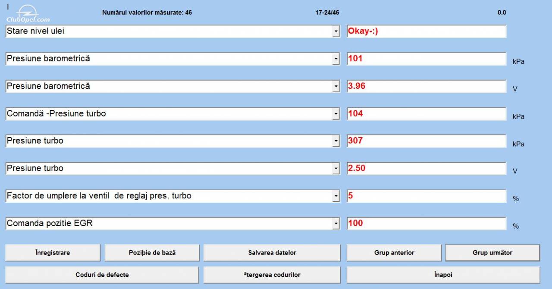Click the '17-24/46' range indicator text

327,13
